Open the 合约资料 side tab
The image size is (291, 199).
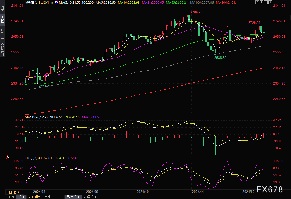point(3,49)
